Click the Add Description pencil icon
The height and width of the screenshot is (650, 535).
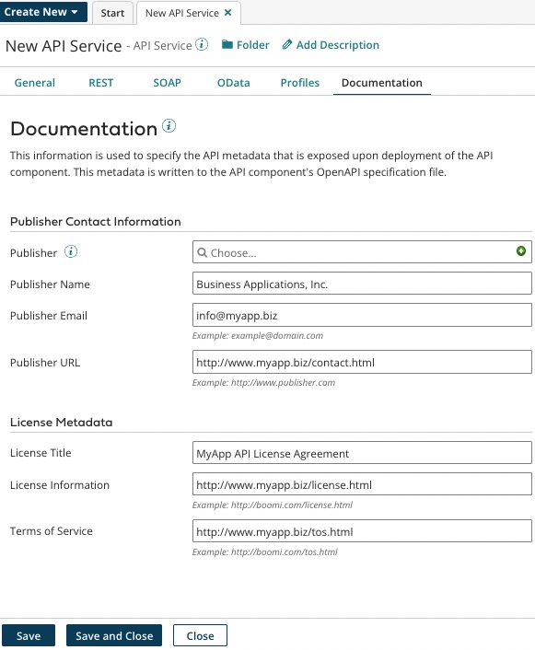(287, 44)
